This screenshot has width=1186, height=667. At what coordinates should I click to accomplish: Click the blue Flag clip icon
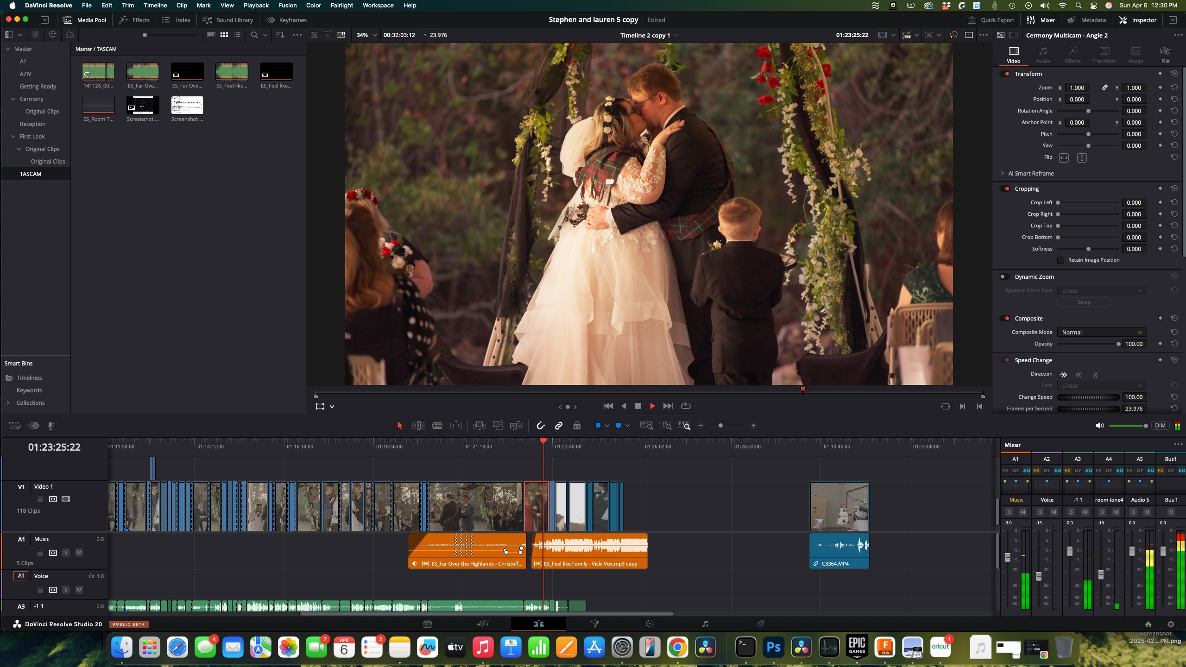[598, 426]
